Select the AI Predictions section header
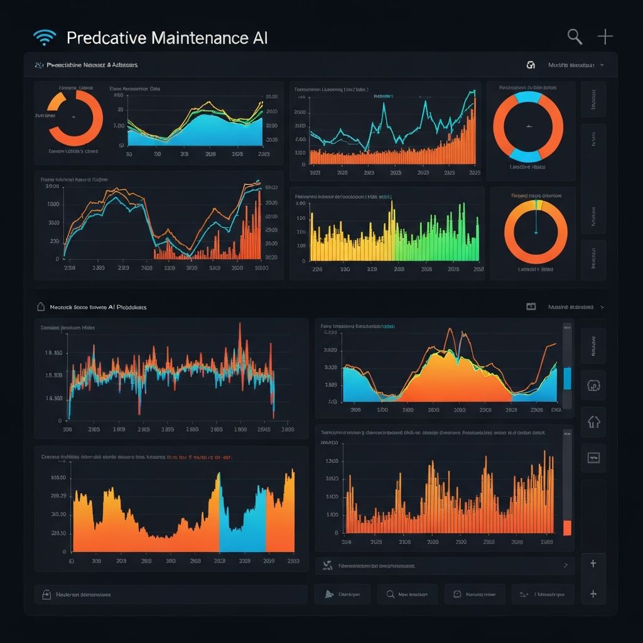This screenshot has width=643, height=643. (94, 307)
